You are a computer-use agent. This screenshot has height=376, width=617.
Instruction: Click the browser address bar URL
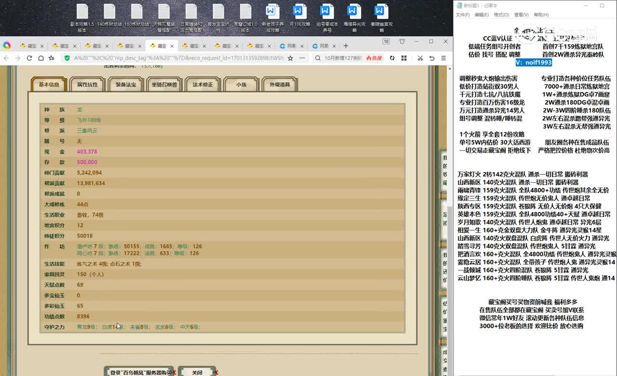178,58
